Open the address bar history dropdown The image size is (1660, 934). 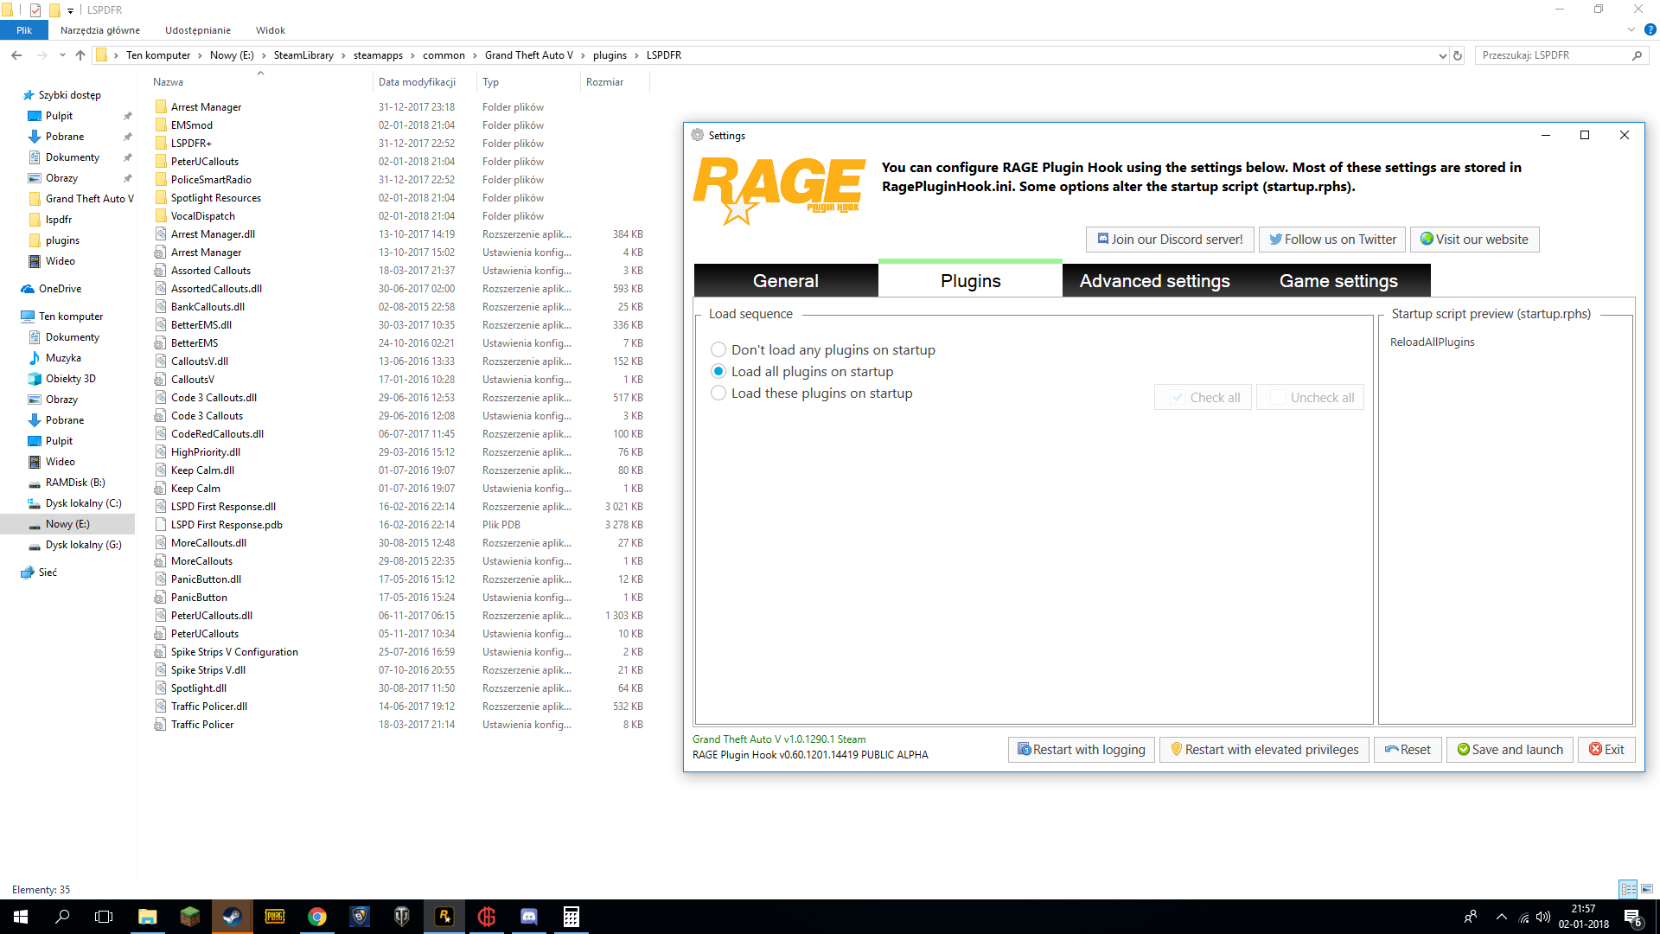coord(1442,55)
